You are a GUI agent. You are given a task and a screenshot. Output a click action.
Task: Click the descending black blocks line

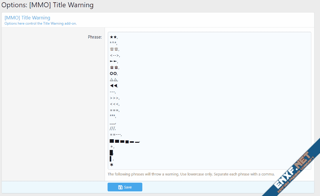point(124,141)
